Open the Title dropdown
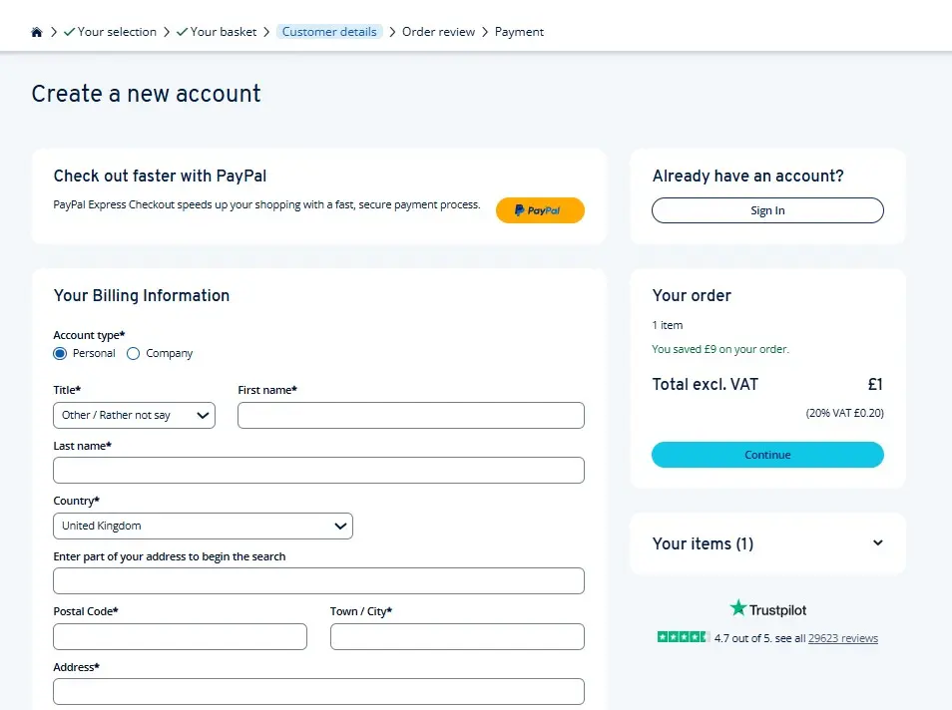The image size is (952, 710). coord(134,415)
